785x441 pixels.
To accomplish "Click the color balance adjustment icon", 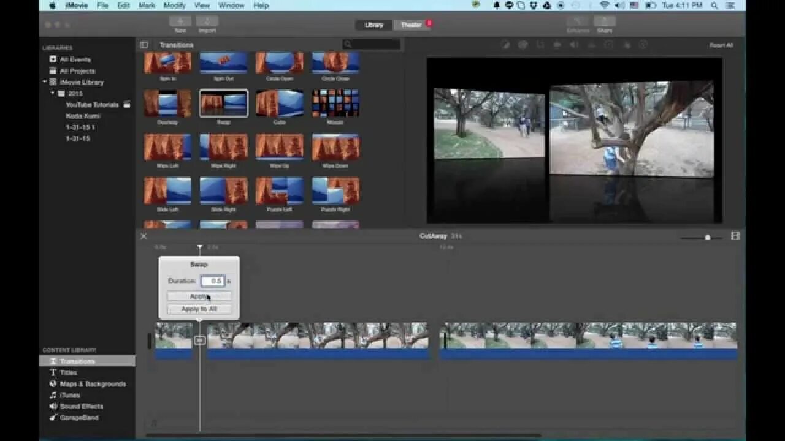I will click(505, 45).
